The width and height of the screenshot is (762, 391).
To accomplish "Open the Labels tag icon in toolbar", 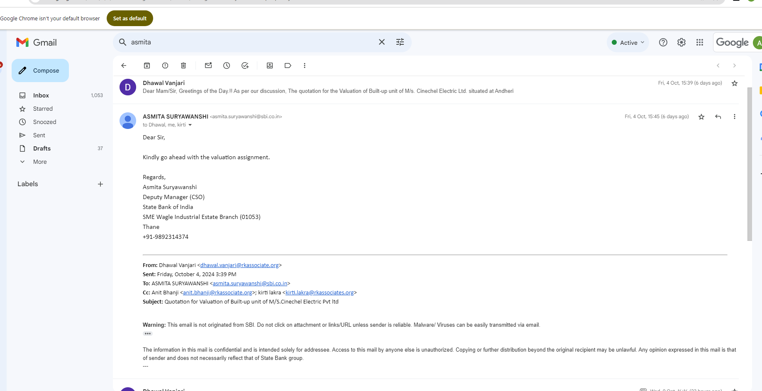I will pyautogui.click(x=288, y=66).
